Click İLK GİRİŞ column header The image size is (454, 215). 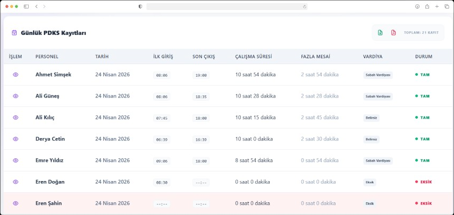(x=163, y=57)
